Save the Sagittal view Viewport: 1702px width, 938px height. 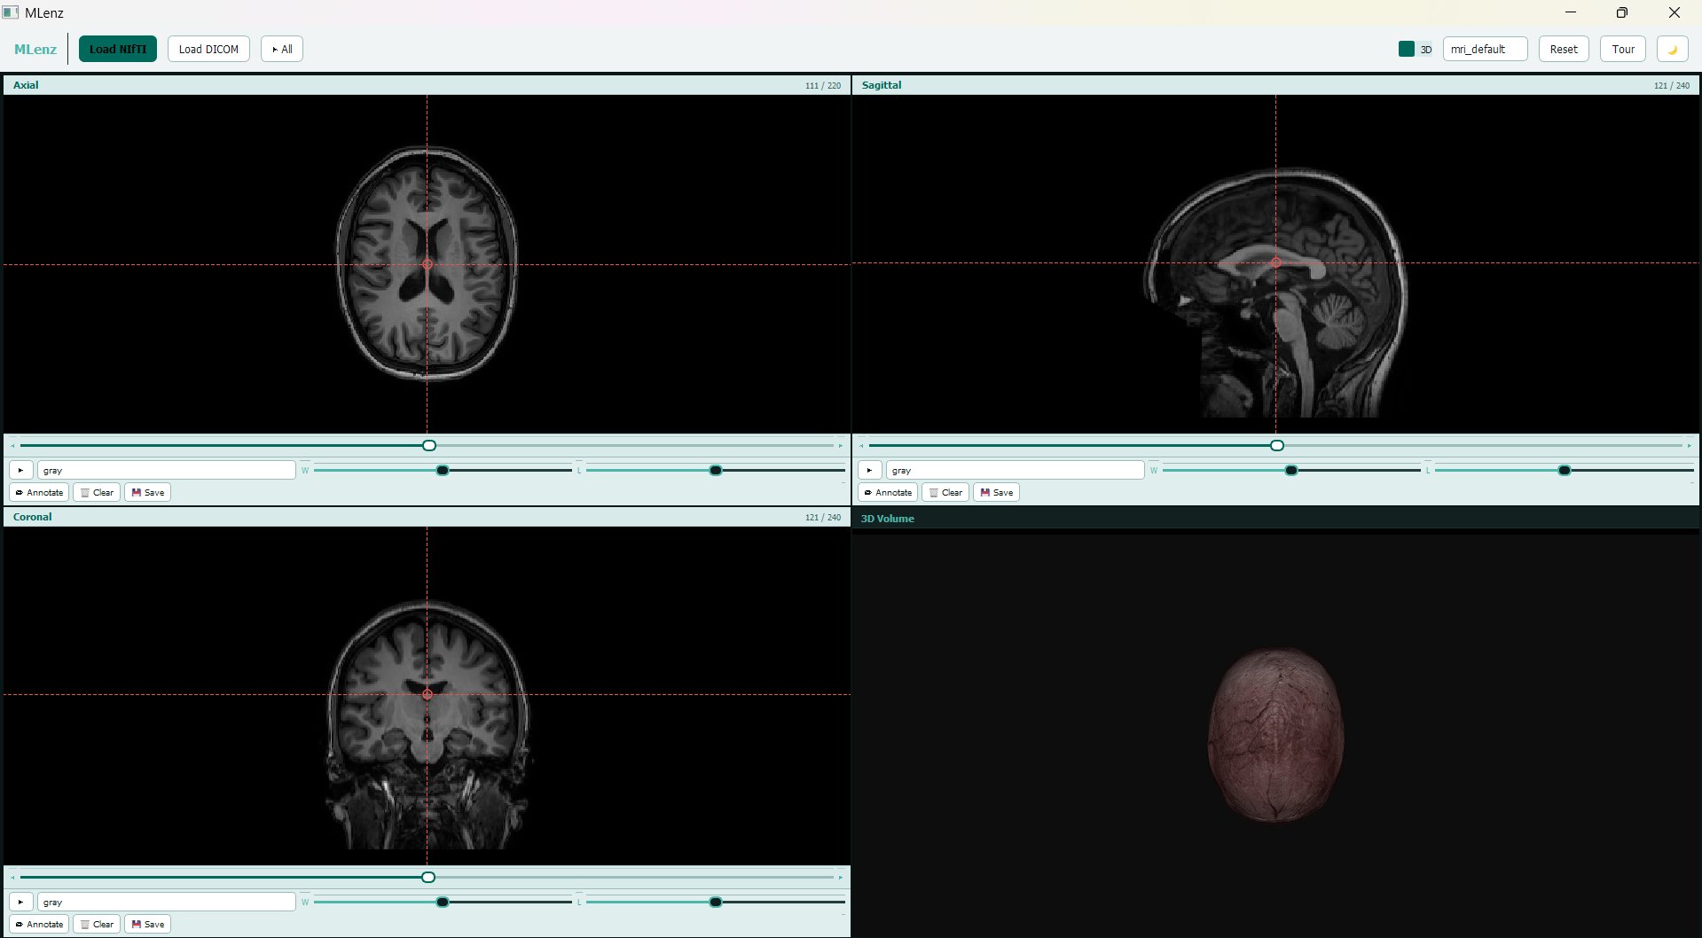tap(997, 492)
